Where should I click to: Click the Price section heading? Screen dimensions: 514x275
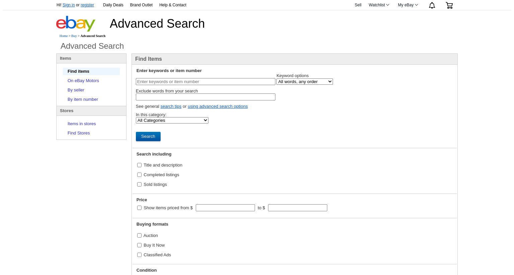(142, 200)
